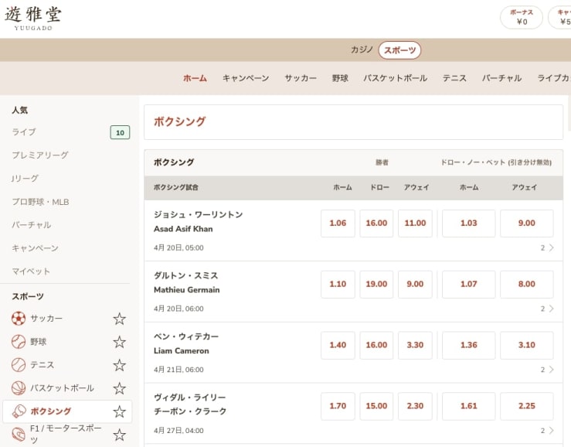Select the baseball icon in sidebar
Image resolution: width=571 pixels, height=447 pixels.
point(19,342)
